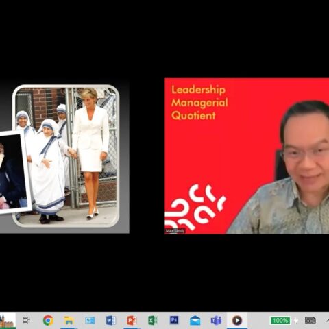The width and height of the screenshot is (329, 329).
Task: Launch Microsoft Excel from the taskbar
Action: coord(153,320)
